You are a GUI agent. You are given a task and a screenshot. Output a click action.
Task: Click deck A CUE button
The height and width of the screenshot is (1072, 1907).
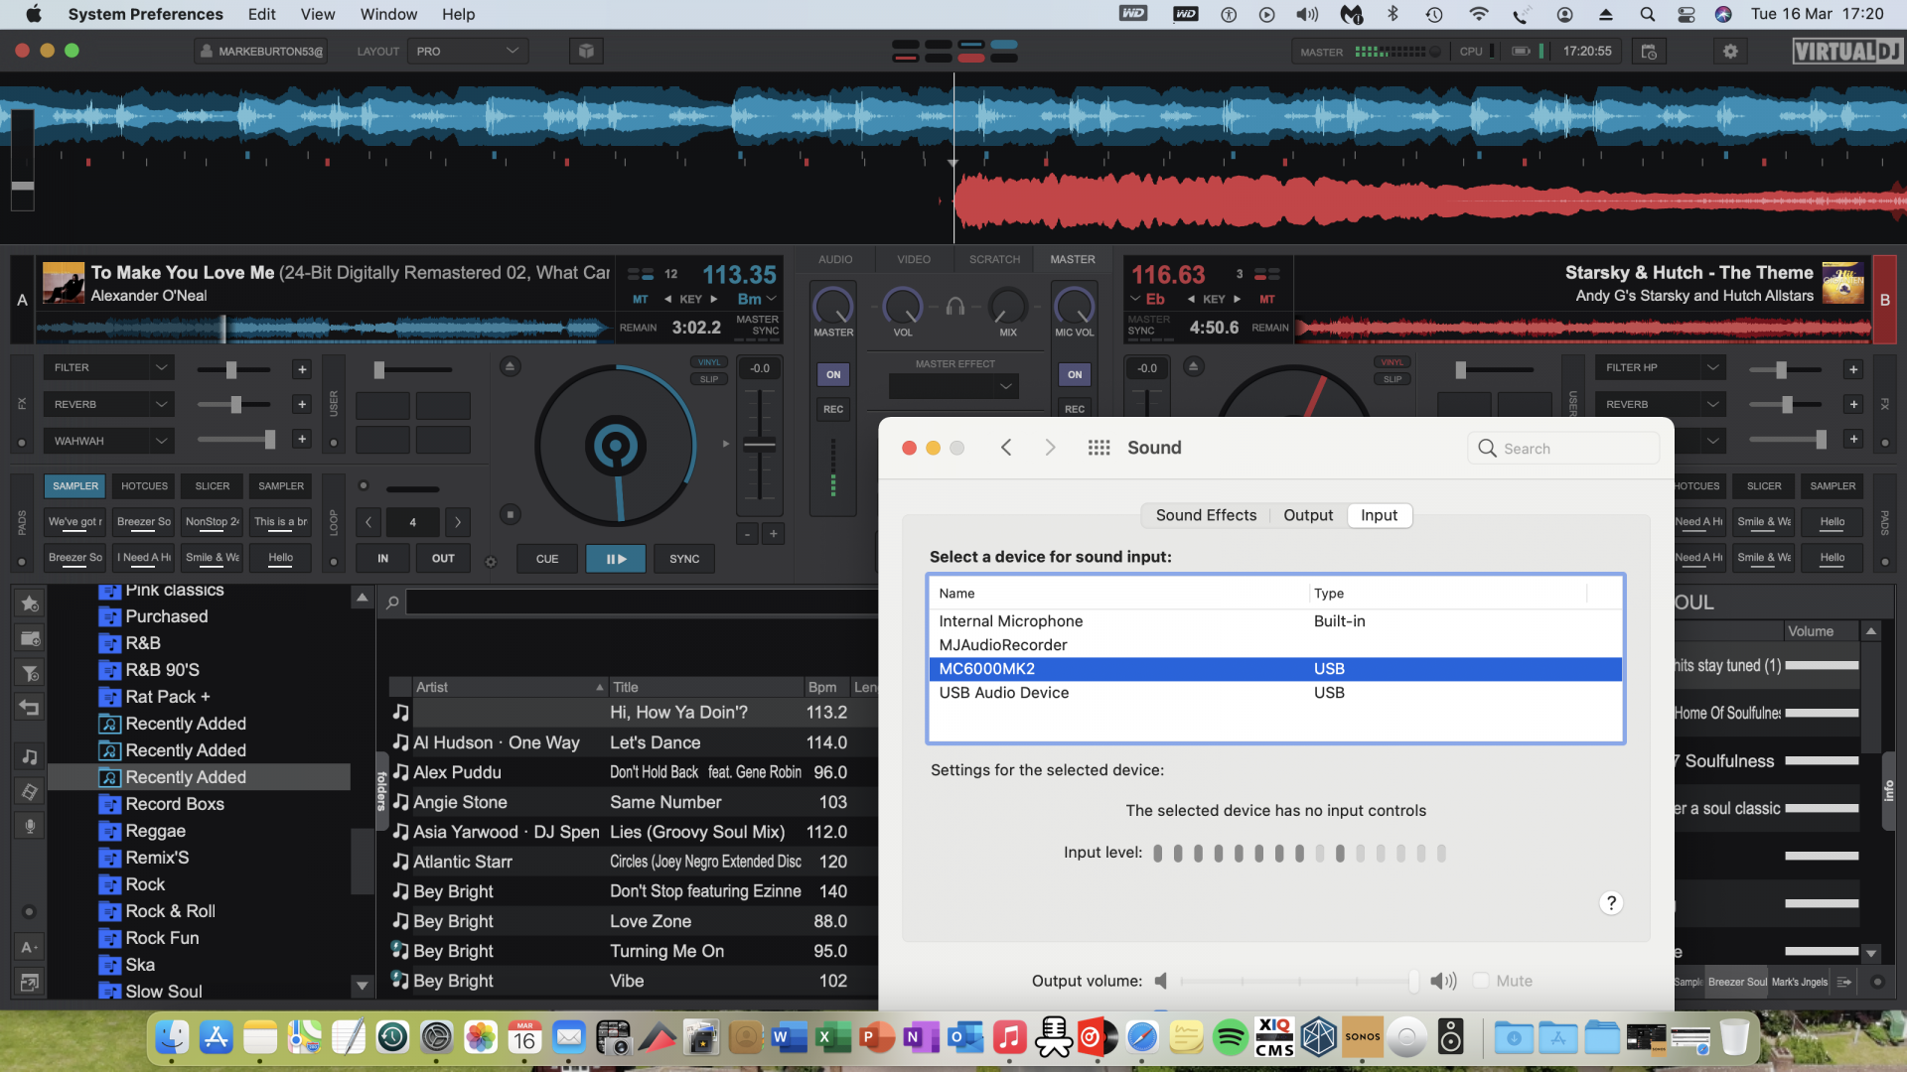(547, 559)
